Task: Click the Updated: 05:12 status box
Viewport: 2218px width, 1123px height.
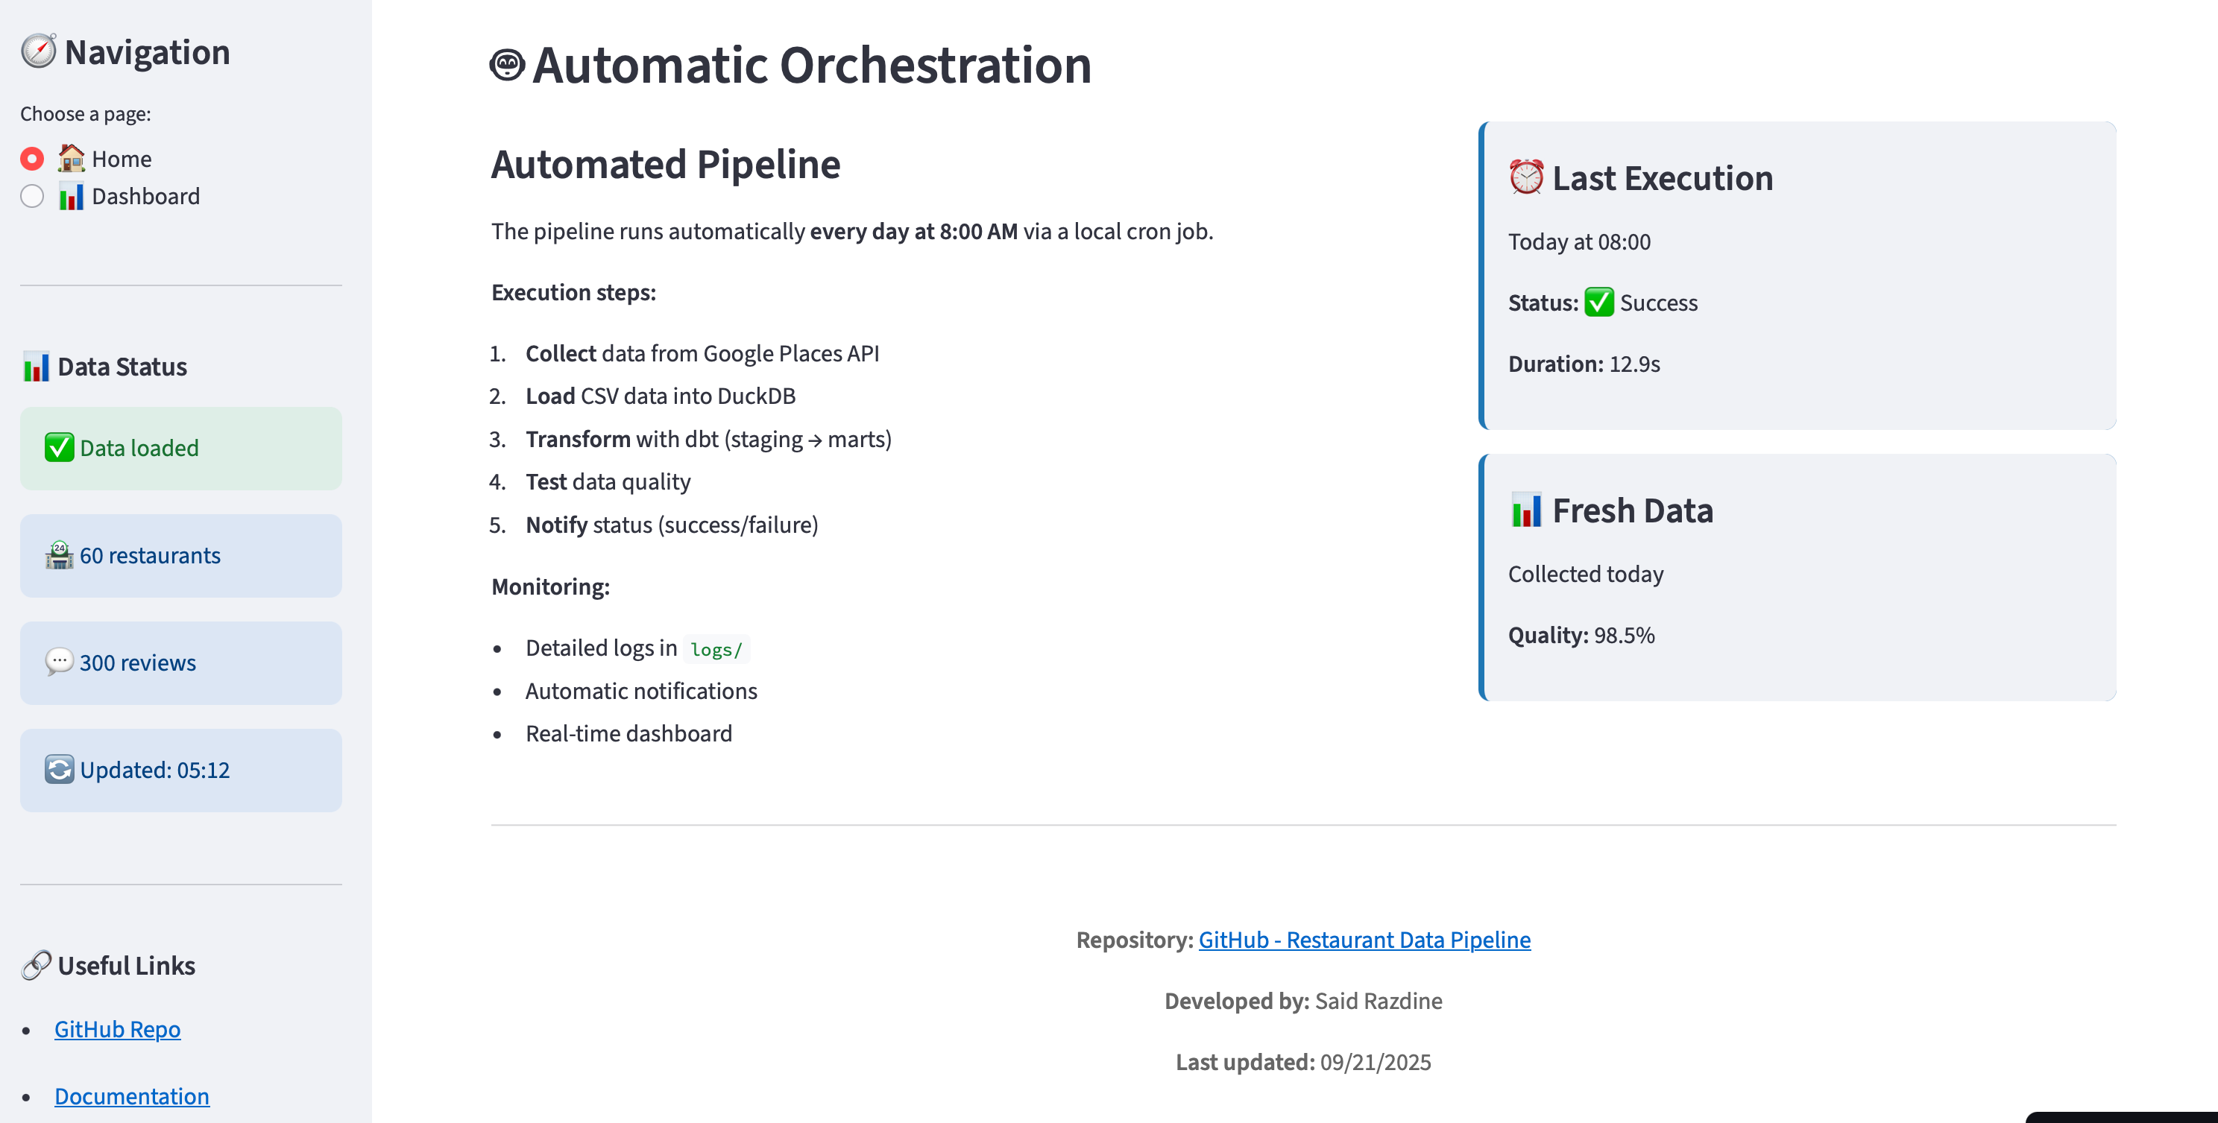Action: [180, 769]
